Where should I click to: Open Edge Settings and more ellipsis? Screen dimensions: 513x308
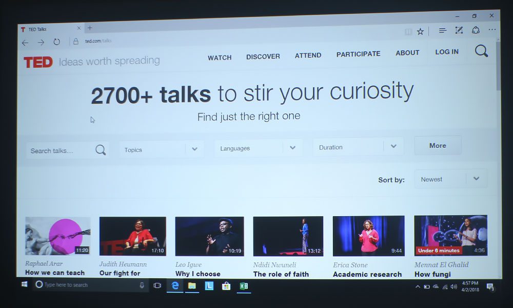[492, 29]
